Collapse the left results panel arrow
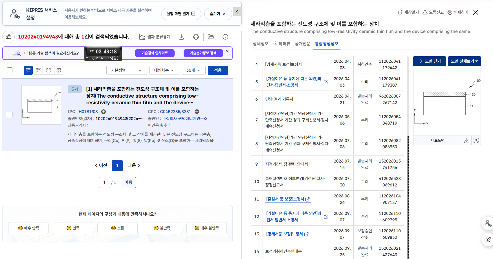 click(x=237, y=12)
